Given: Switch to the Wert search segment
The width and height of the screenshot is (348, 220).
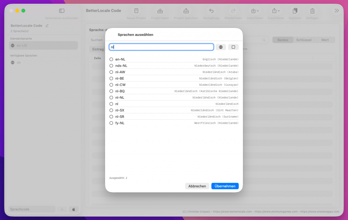Looking at the screenshot, I should [325, 40].
